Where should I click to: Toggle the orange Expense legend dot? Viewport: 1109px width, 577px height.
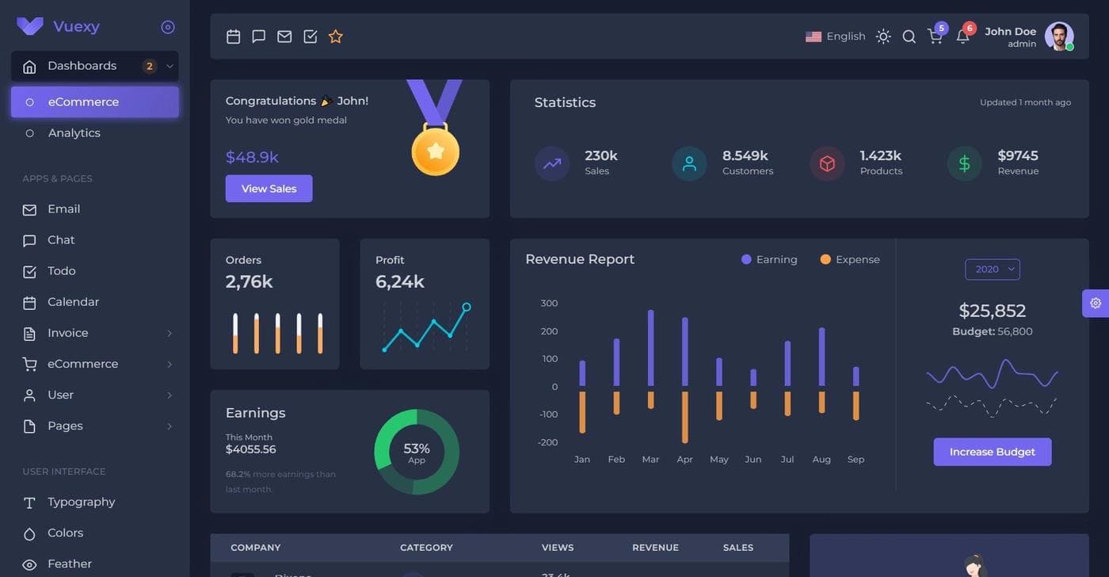(x=825, y=260)
